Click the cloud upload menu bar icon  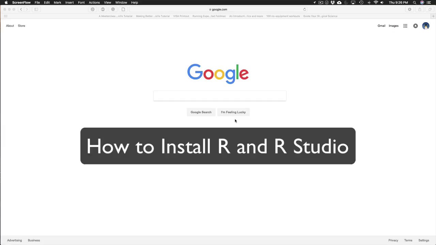click(339, 2)
